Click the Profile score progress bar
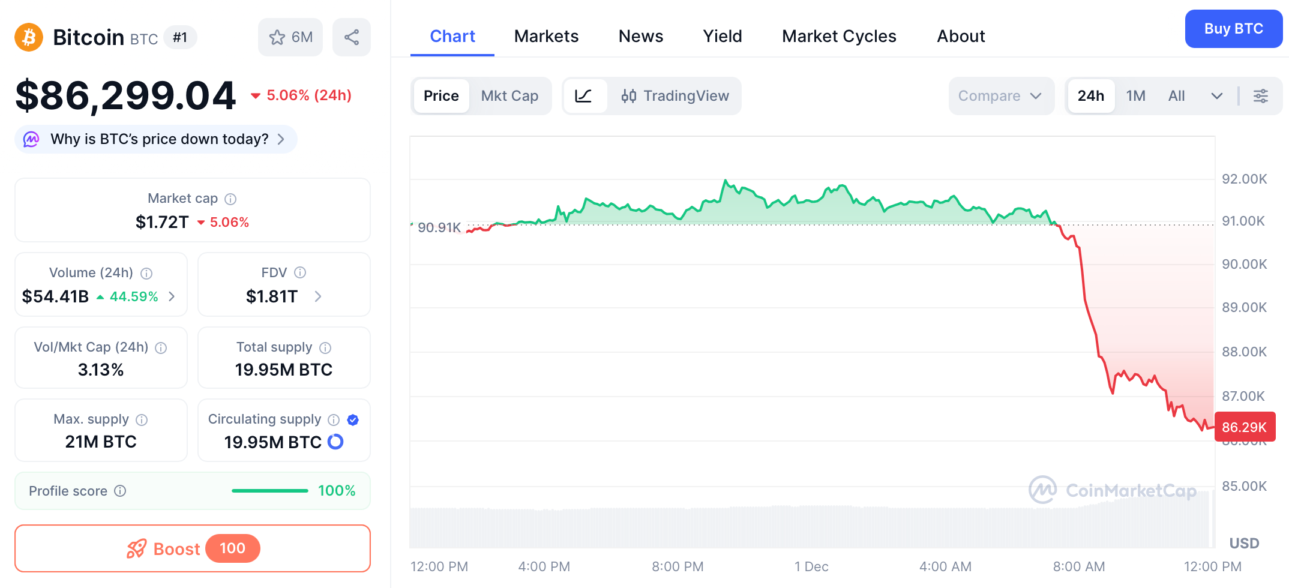 (269, 490)
